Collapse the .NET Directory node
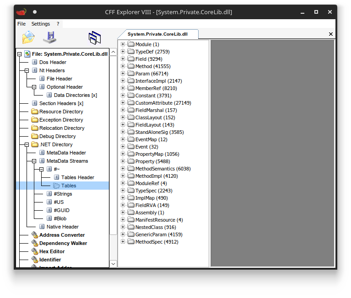 tap(27, 144)
